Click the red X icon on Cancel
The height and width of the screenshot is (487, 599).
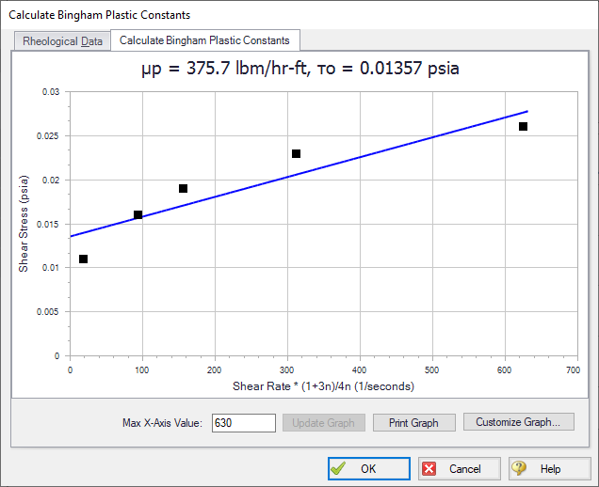pos(429,468)
